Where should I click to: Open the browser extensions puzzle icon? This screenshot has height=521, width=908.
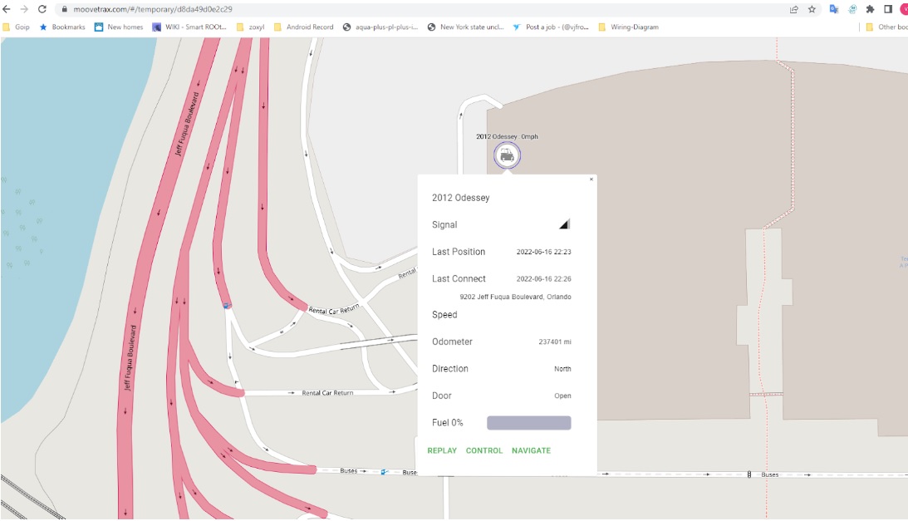tap(870, 9)
